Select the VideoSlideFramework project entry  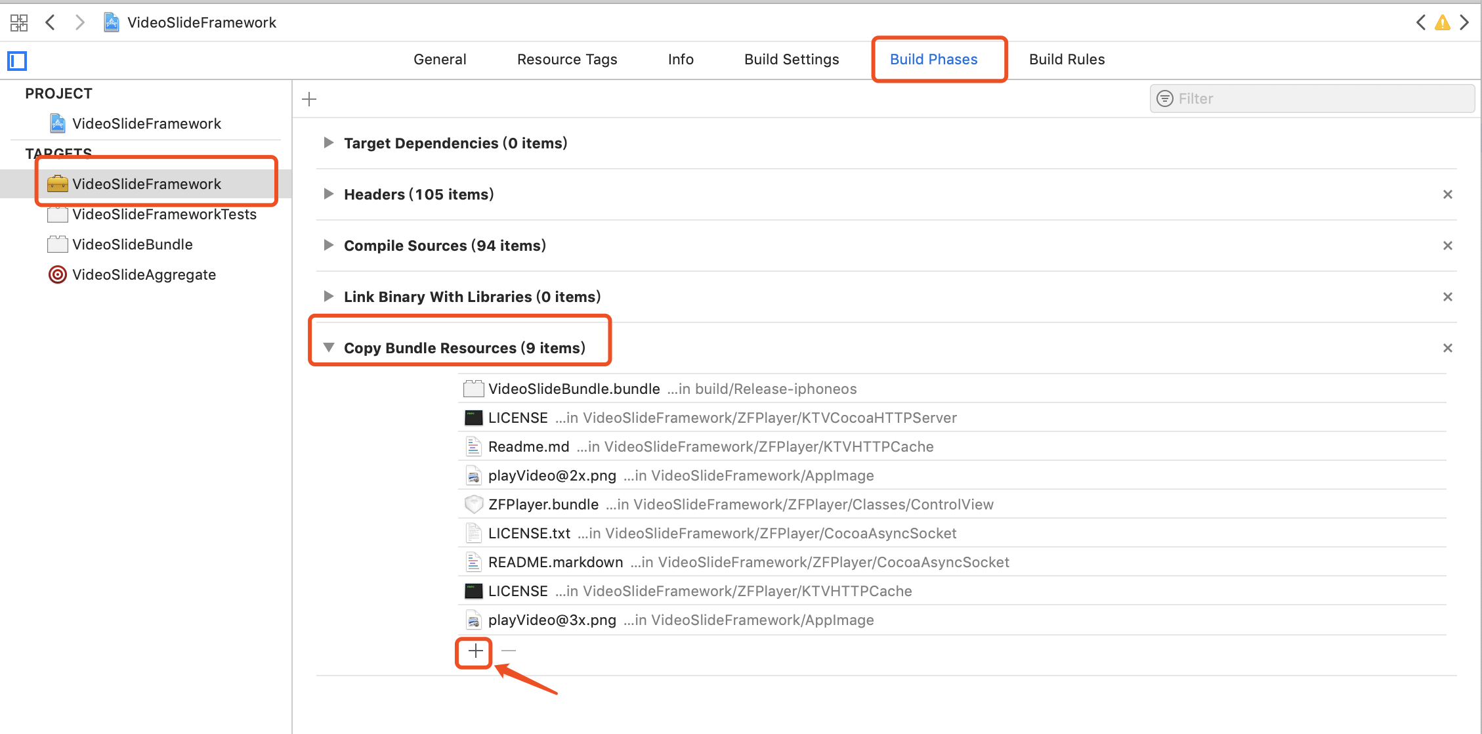(146, 123)
